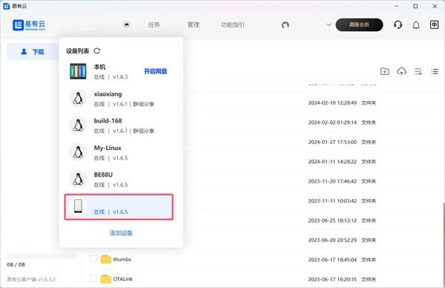Click date 2024-01-11 14:28:22 row
The height and width of the screenshot is (288, 445).
click(x=332, y=162)
